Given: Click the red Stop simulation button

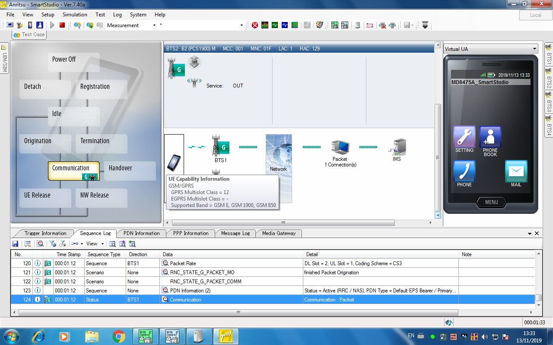Looking at the screenshot, I should click(x=62, y=25).
